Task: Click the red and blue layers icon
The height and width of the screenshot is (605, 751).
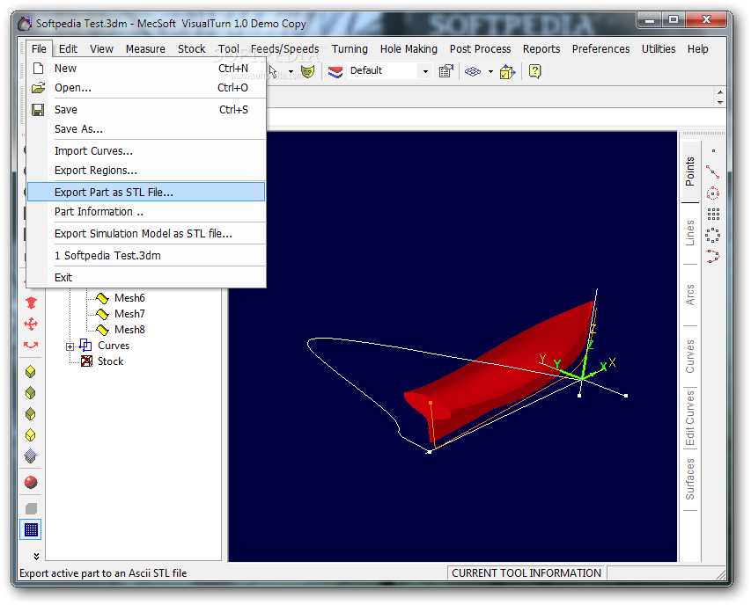Action: 335,72
